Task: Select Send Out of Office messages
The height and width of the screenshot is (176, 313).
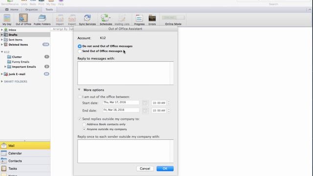Action: [x=80, y=51]
